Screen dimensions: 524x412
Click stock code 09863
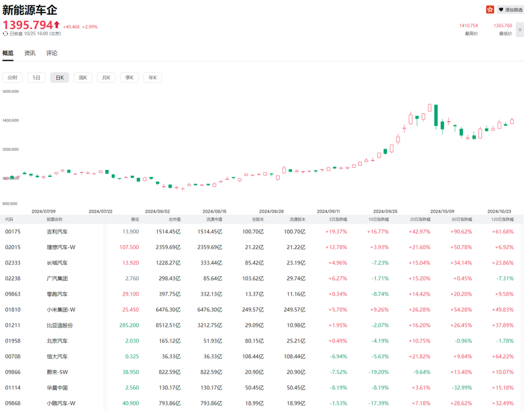pos(13,294)
